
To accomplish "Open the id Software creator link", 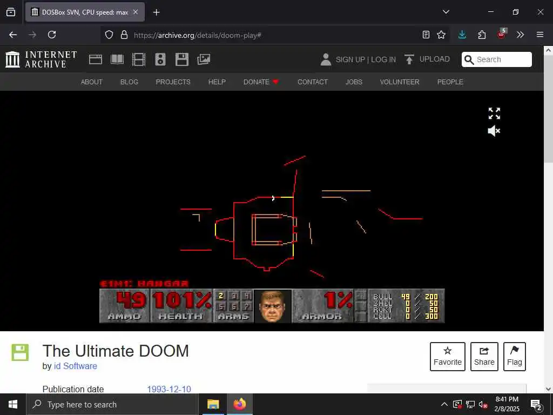I will (76, 366).
